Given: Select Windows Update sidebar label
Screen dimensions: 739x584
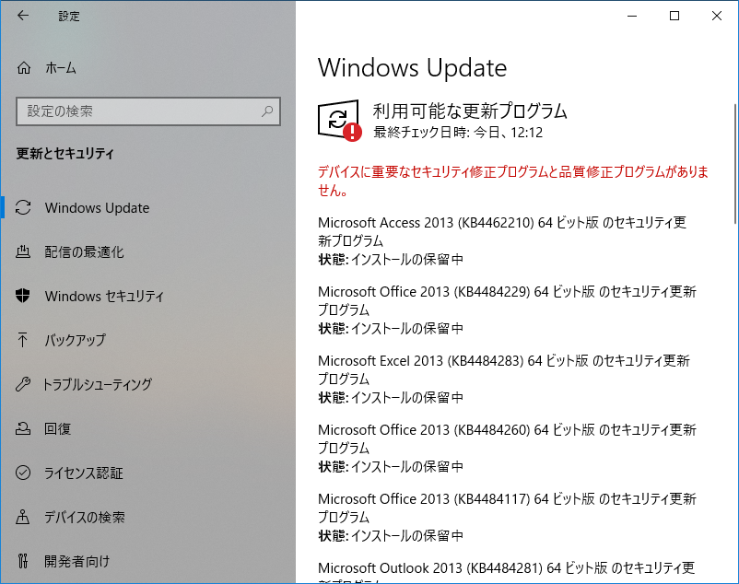Looking at the screenshot, I should (x=97, y=207).
